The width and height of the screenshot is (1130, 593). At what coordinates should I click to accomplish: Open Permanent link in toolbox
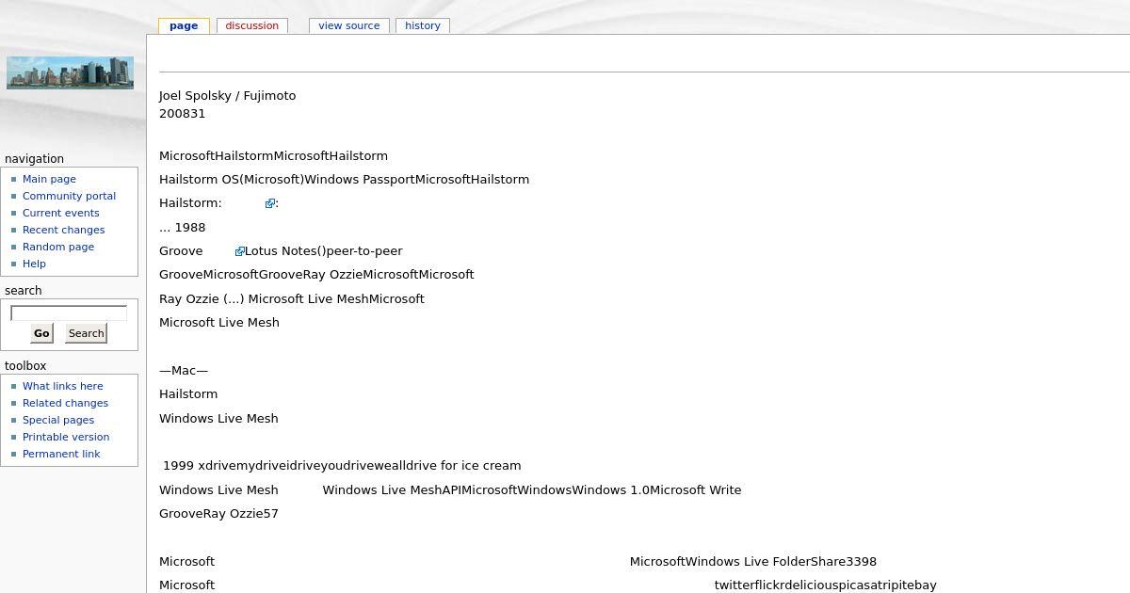tap(61, 454)
